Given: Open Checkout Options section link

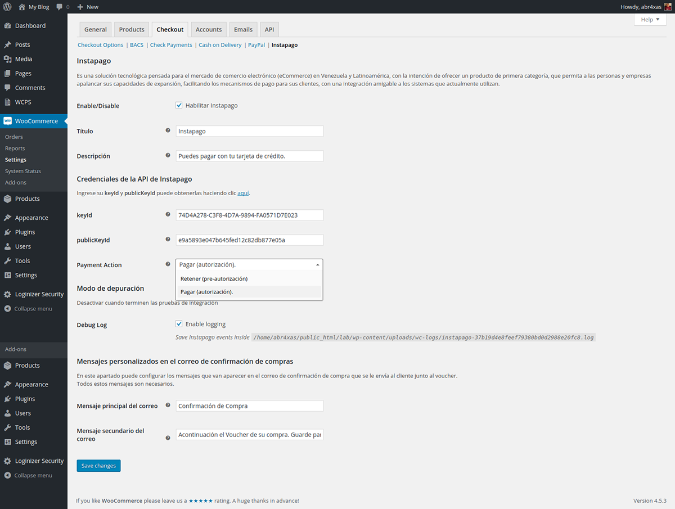Looking at the screenshot, I should coord(100,45).
